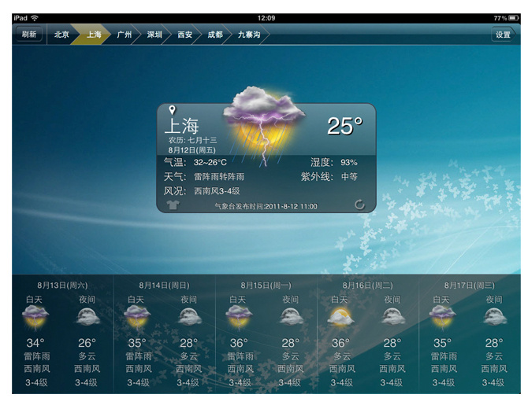Click the 上海 city name in weather card
The width and height of the screenshot is (528, 409).
click(x=182, y=127)
